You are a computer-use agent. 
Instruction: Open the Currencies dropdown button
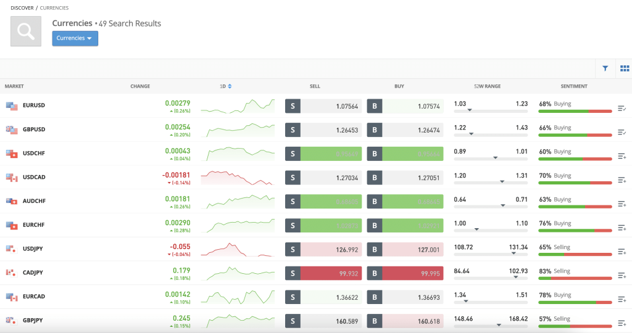pos(75,38)
